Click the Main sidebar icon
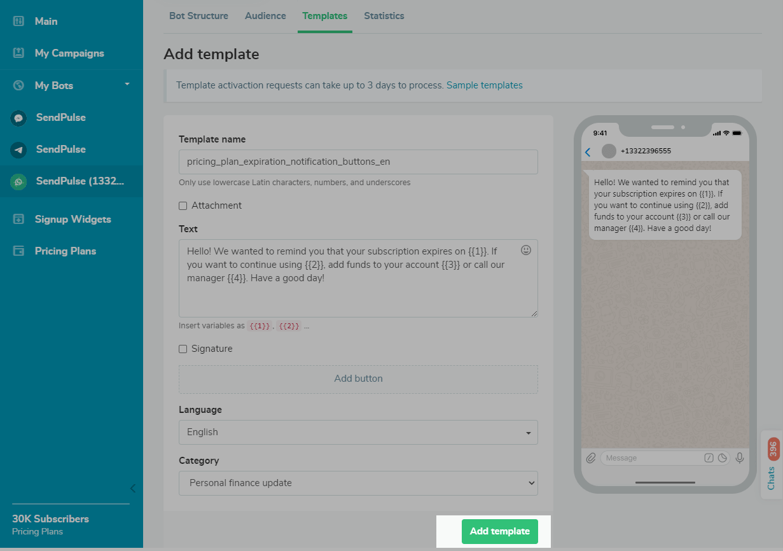Screen dimensions: 783x551 click(x=18, y=21)
